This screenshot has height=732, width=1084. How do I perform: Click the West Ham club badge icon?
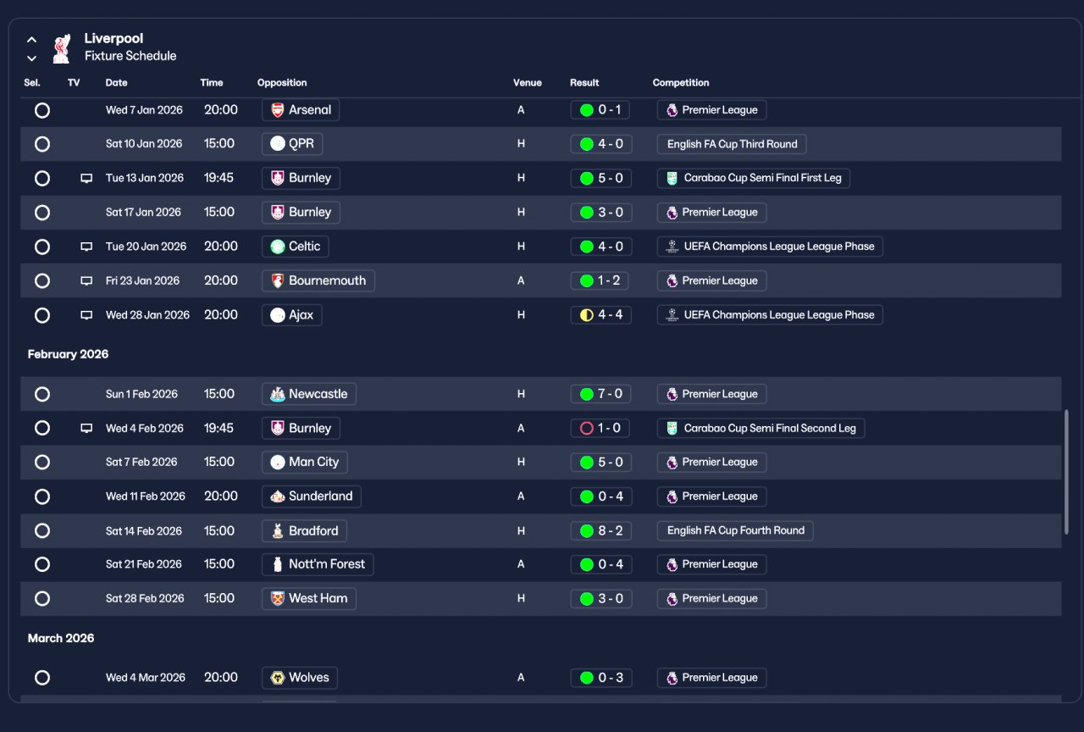pyautogui.click(x=277, y=598)
